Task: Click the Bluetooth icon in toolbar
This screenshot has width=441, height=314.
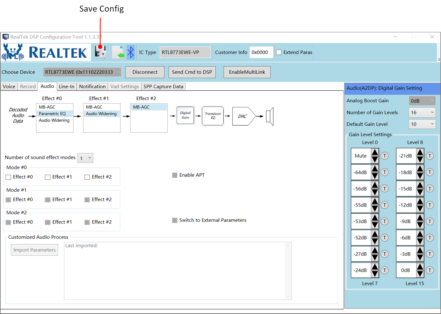Action: pos(131,52)
